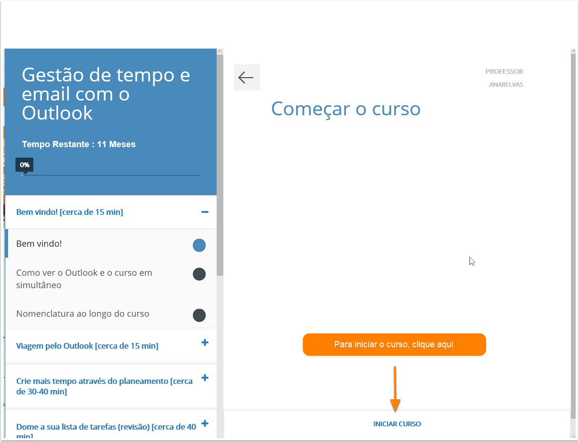Click INICIAR CURSO link
The image size is (579, 442).
[x=397, y=424]
